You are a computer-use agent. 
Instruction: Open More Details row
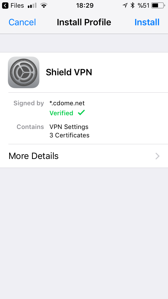tap(84, 156)
